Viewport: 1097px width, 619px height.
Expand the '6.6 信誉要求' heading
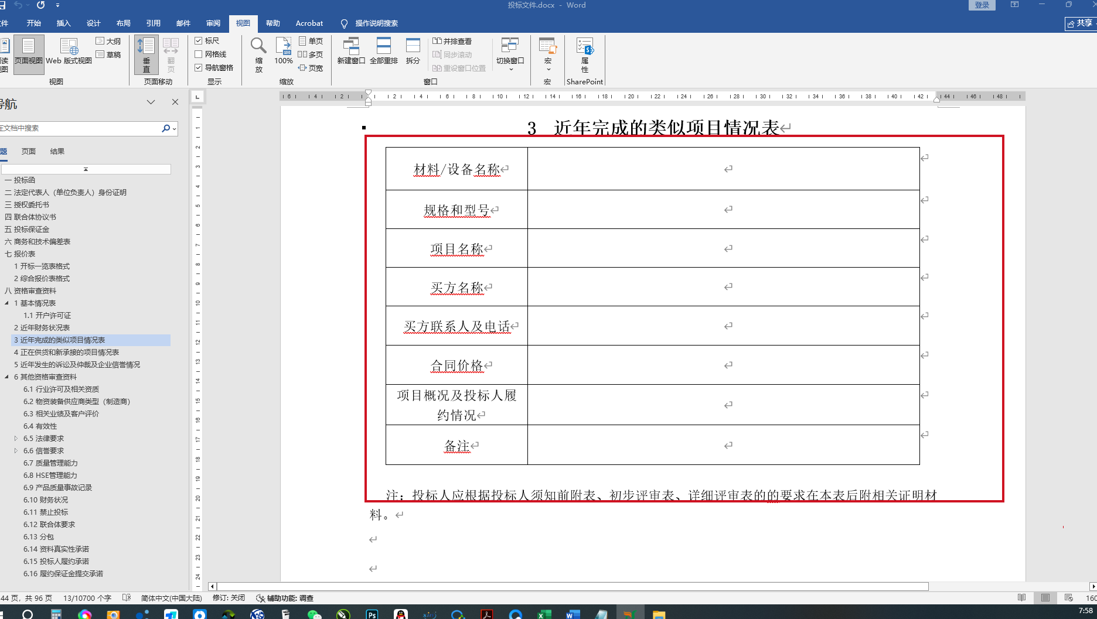click(x=16, y=451)
